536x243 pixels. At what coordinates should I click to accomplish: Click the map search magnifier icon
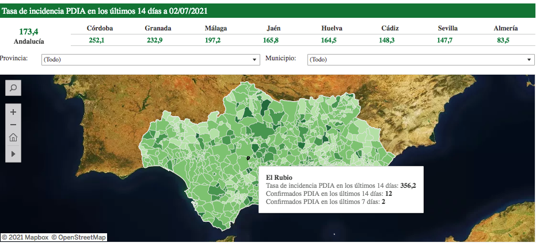(13, 88)
